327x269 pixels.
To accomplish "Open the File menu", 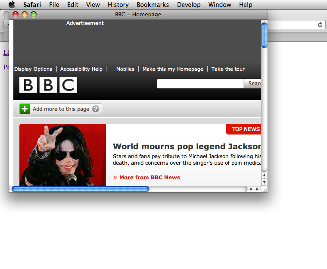I will (x=54, y=5).
